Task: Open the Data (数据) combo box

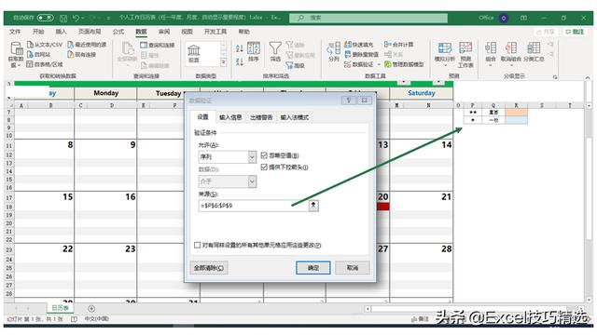Action: [228, 181]
